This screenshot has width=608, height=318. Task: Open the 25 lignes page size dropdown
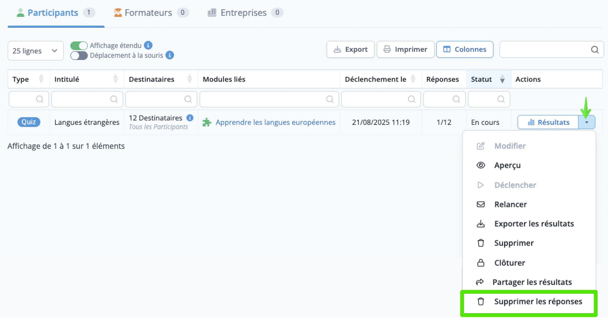pyautogui.click(x=35, y=51)
